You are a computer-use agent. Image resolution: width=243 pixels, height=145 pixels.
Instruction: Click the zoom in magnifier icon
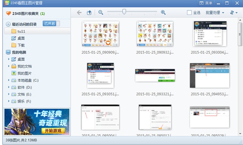click(163, 12)
